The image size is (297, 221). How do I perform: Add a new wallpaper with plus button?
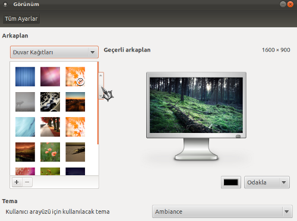17,182
